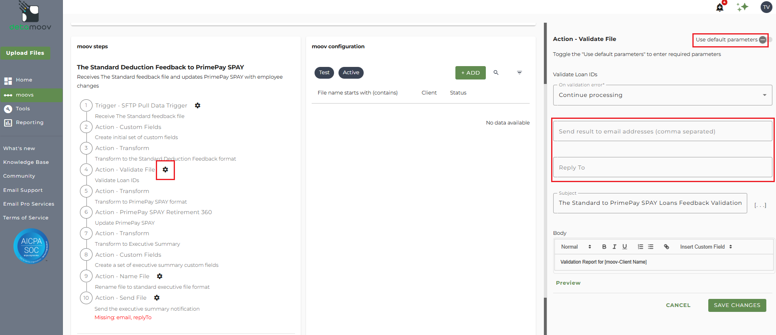Click 'Missing: email, replyTo' warning text

tap(123, 318)
